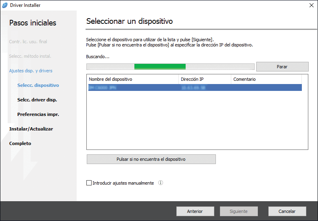Click 'Pulsar si no encuentra el dispositivo'
This screenshot has height=221, width=318.
click(151, 159)
